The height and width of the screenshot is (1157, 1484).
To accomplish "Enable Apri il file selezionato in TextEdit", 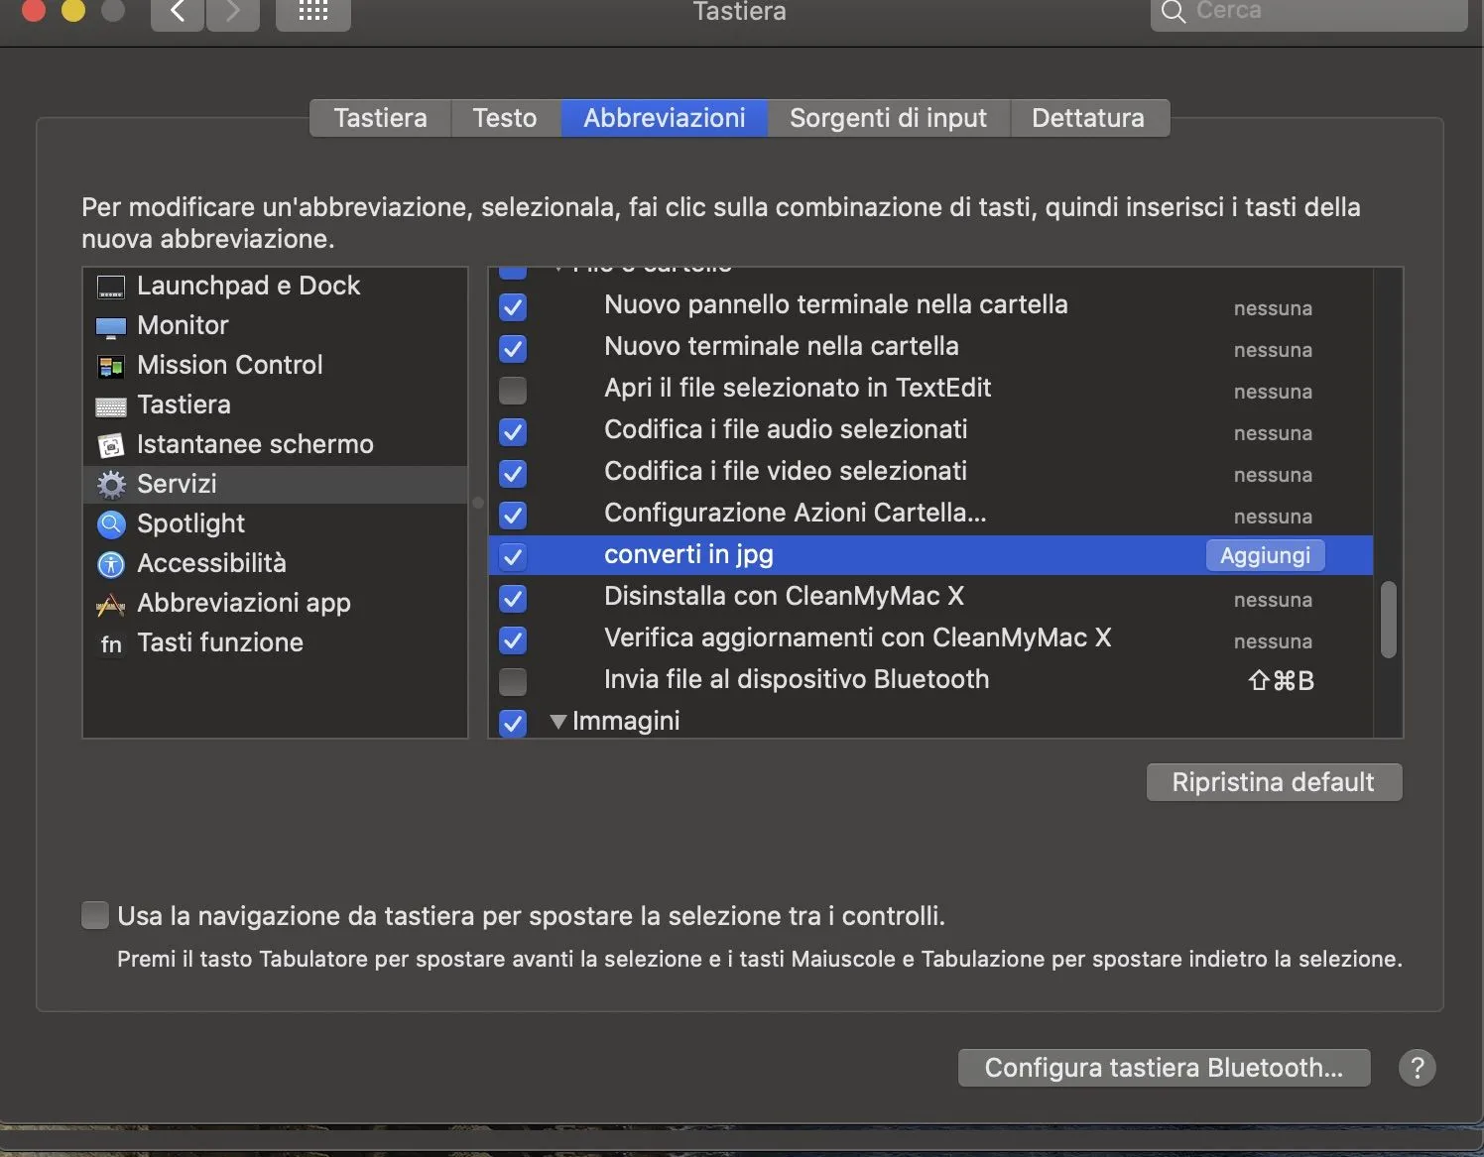I will click(x=513, y=390).
